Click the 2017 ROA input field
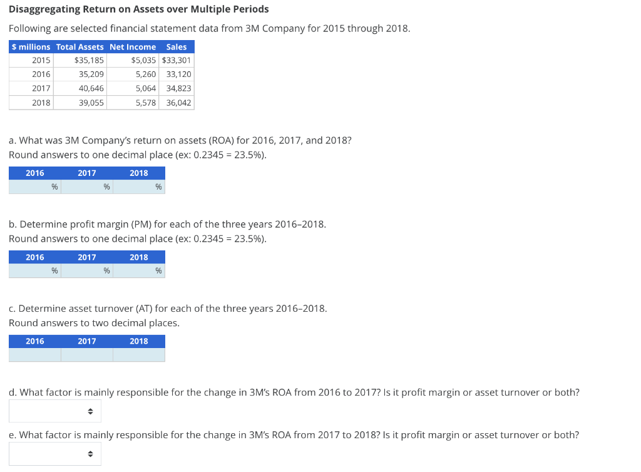 pyautogui.click(x=86, y=186)
